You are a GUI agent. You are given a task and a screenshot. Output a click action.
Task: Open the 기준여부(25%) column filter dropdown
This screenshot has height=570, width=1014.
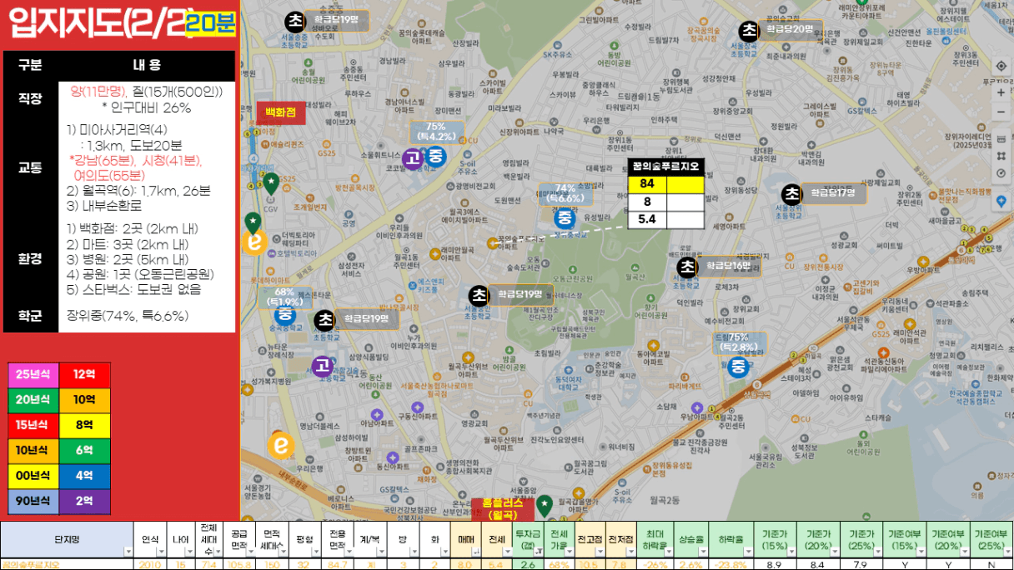pos(1007,552)
